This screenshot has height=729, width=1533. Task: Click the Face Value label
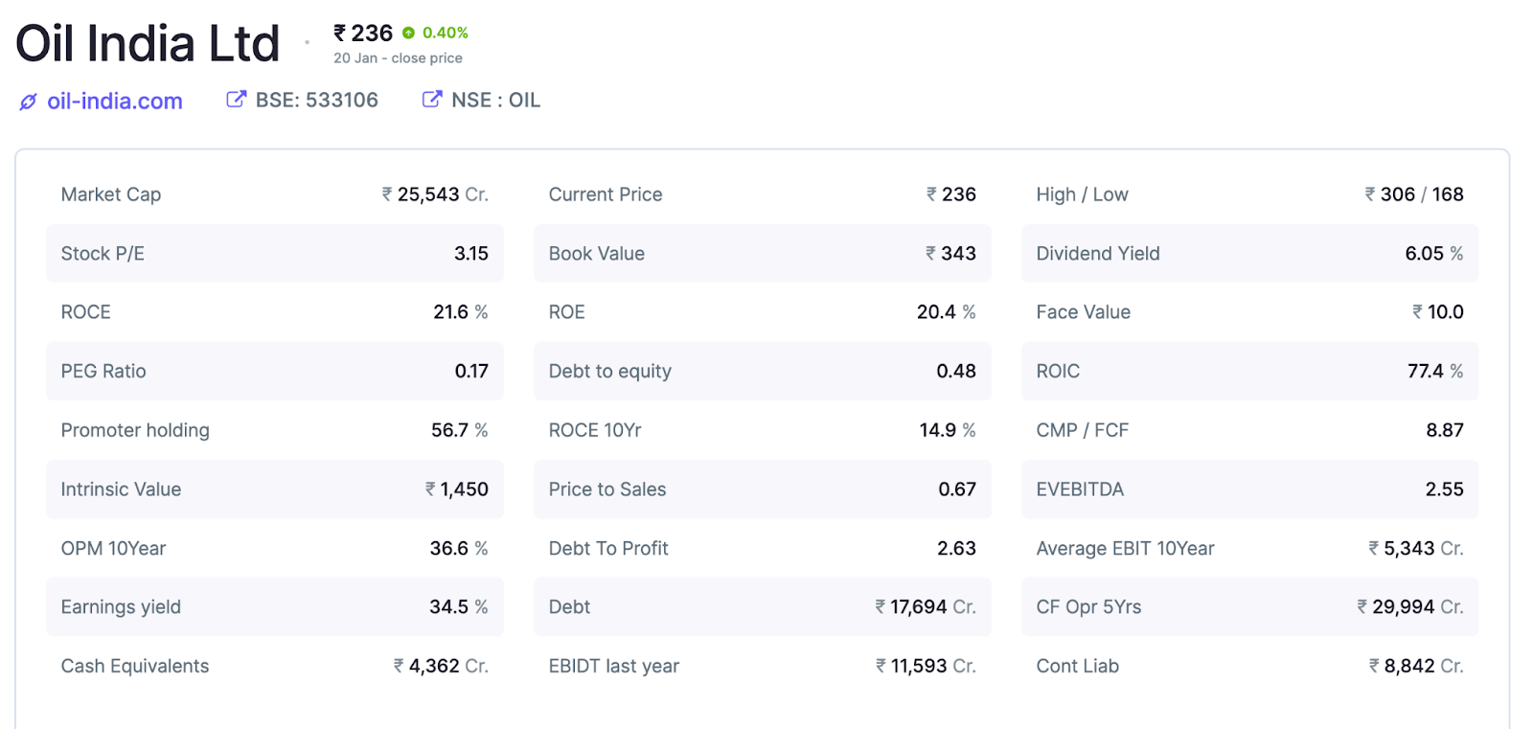(1084, 312)
